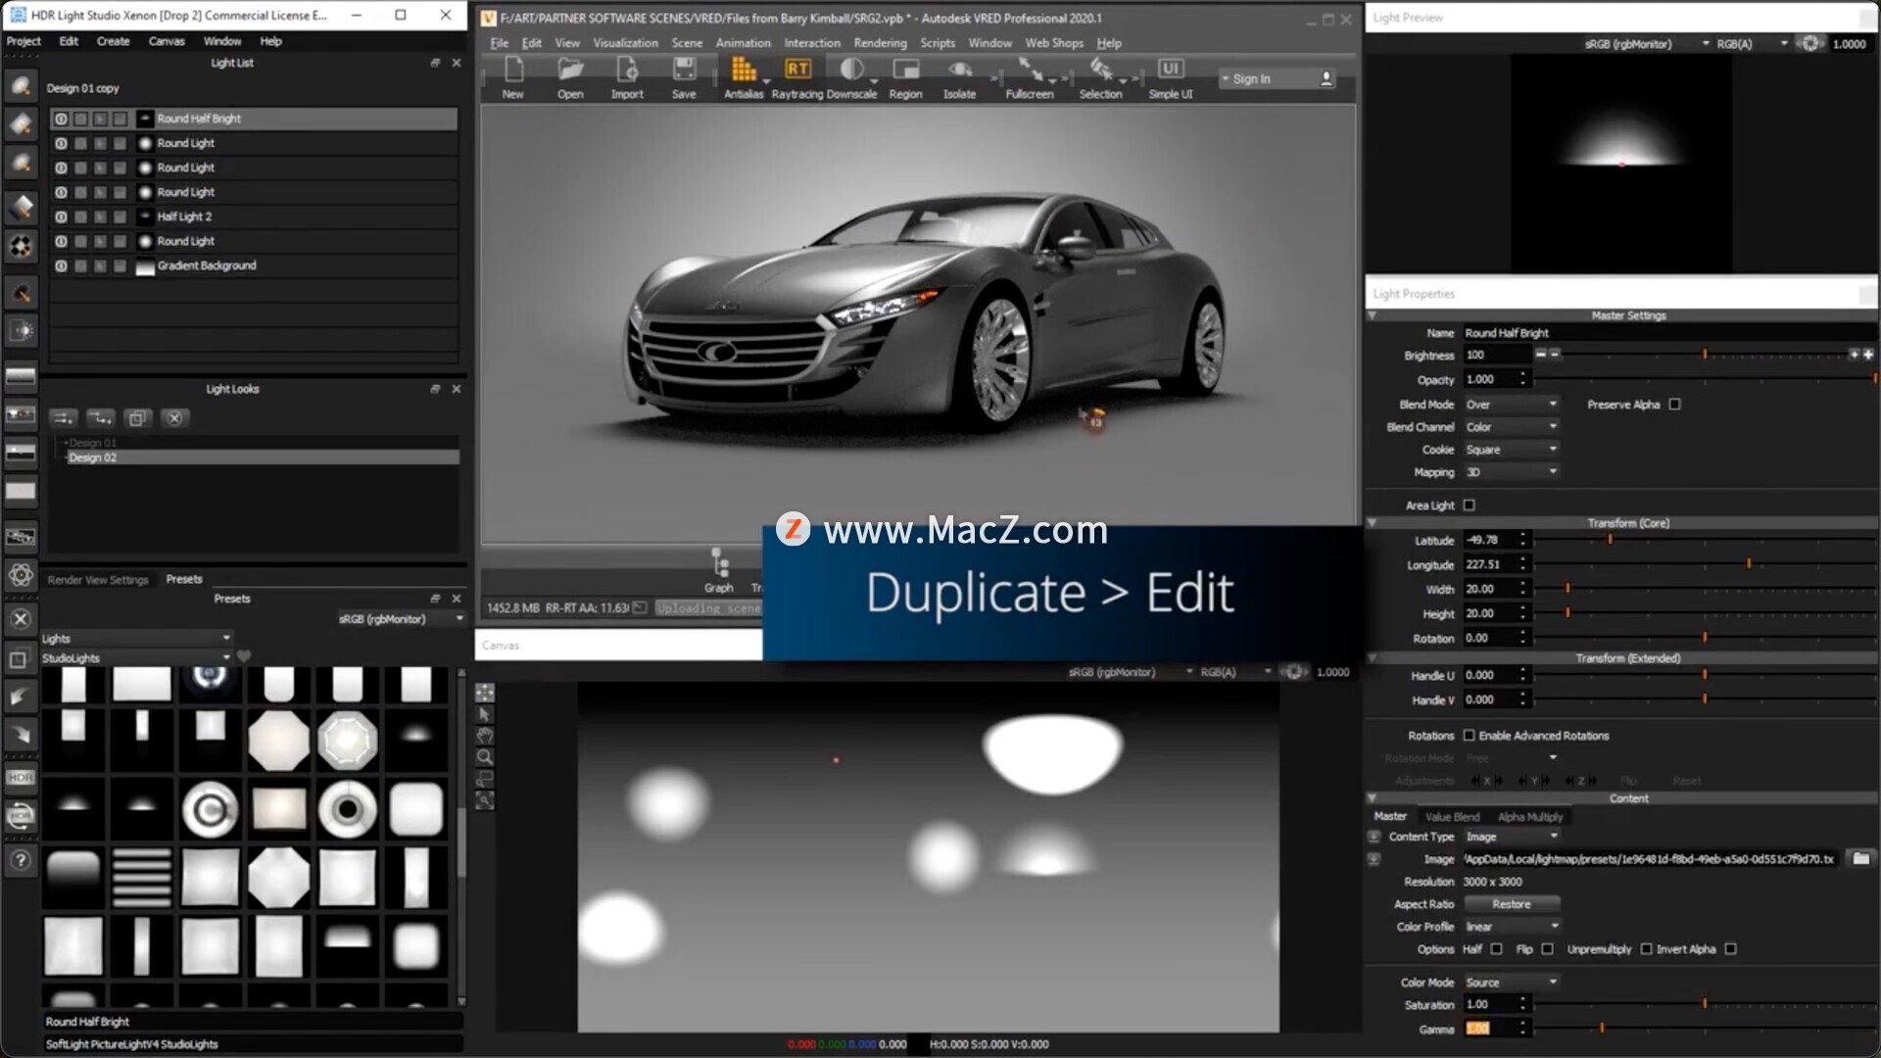Click the Save disk icon in VRED
1881x1058 pixels.
click(684, 70)
